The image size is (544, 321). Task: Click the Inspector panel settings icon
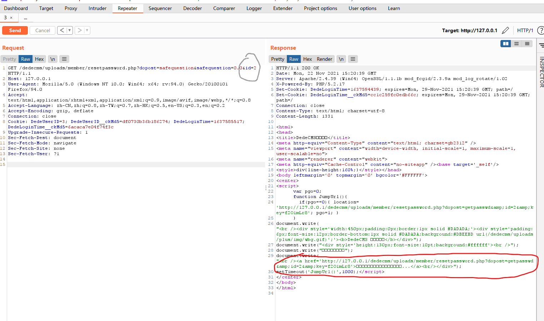[x=542, y=45]
